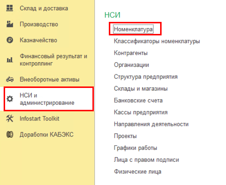Viewport: 226px width, 185px height.
Task: Open the Казначейство section
Action: tap(38, 40)
